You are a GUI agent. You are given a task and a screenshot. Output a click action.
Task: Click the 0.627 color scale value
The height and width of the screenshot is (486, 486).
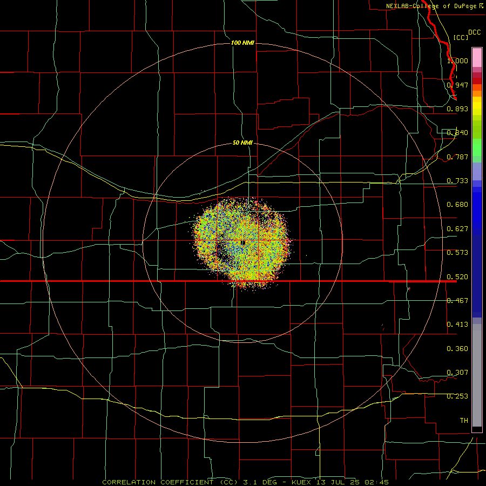[x=457, y=229]
